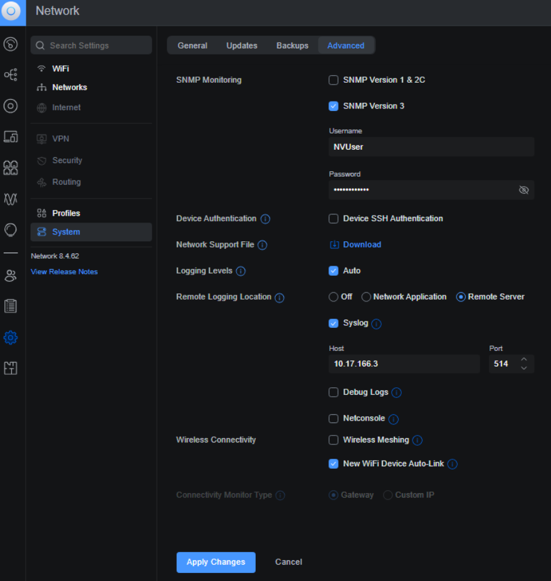The height and width of the screenshot is (581, 551).
Task: Show info for Wireless Meshing
Action: point(417,440)
